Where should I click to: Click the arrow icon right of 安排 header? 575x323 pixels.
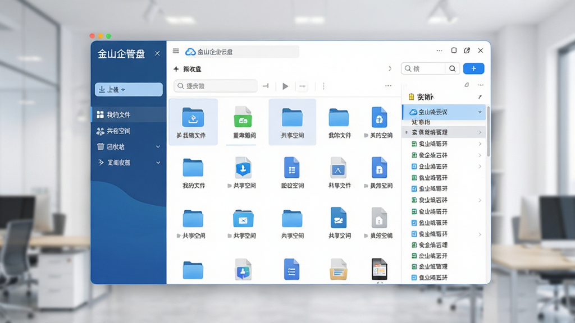click(x=480, y=96)
